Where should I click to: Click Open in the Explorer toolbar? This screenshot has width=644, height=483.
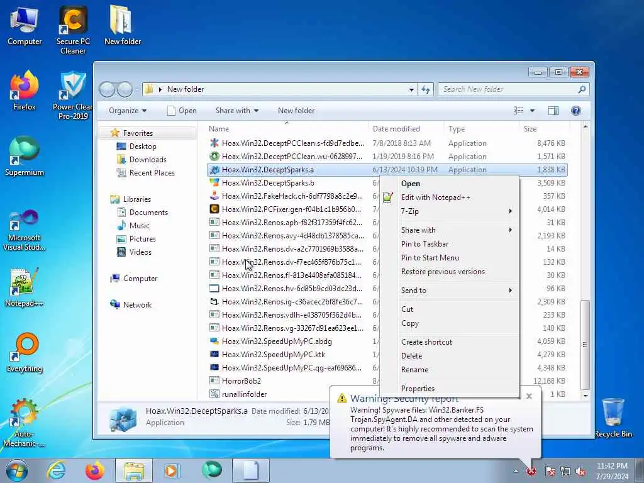point(182,111)
